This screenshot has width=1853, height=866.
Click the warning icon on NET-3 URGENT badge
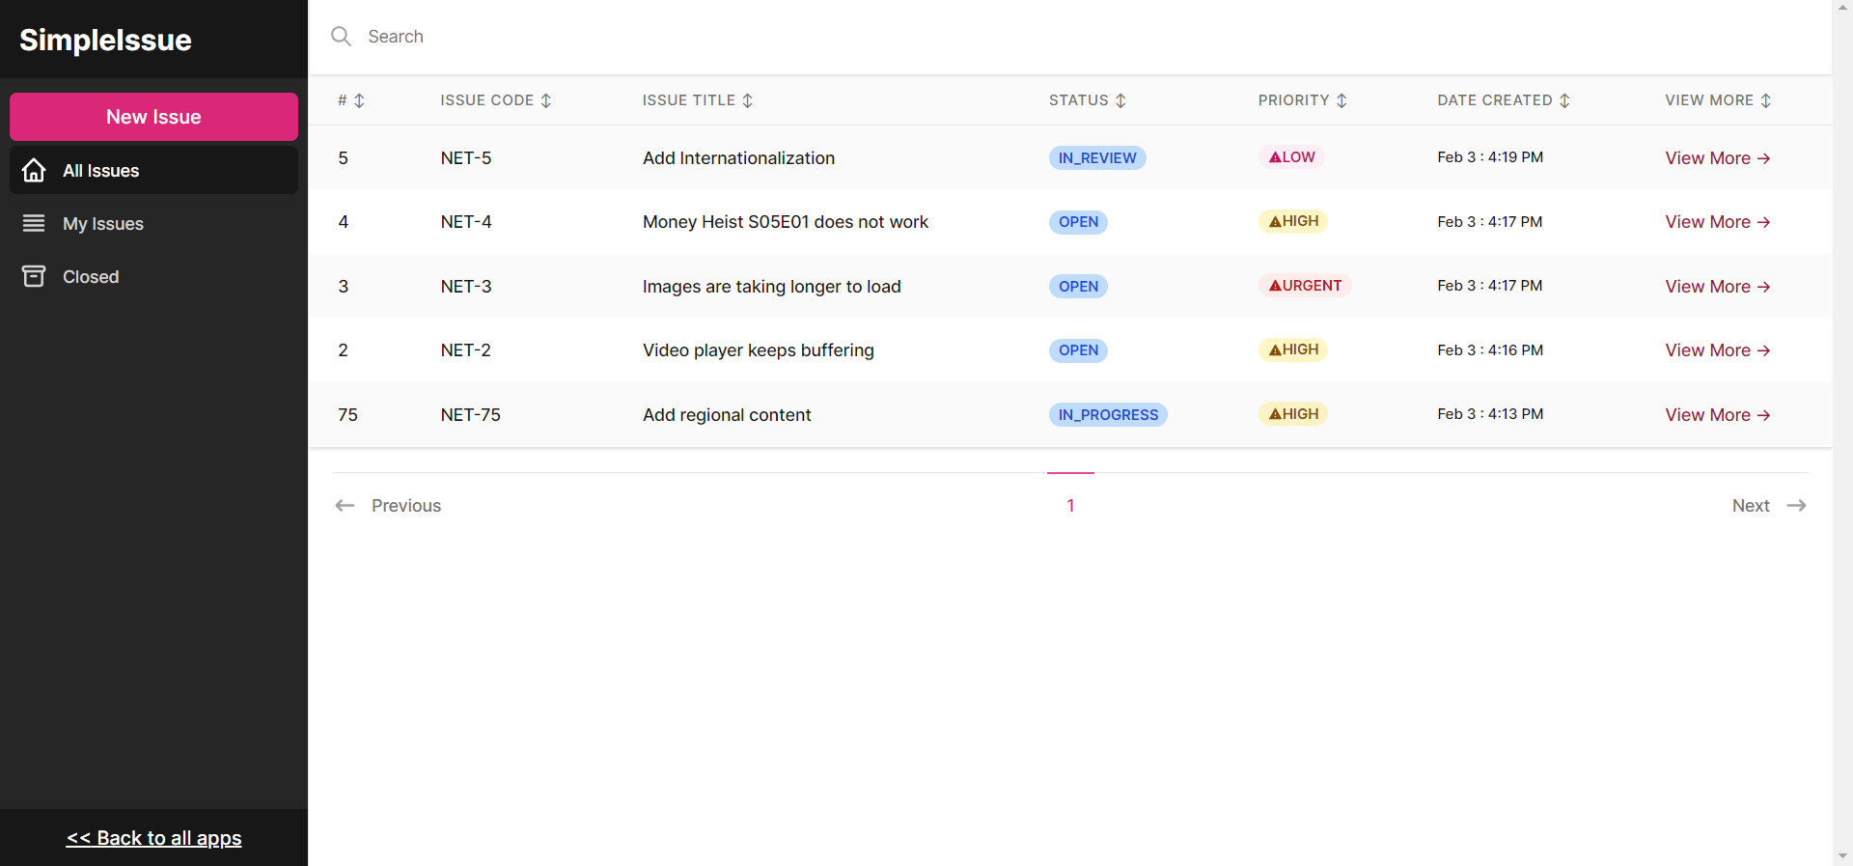pos(1275,286)
